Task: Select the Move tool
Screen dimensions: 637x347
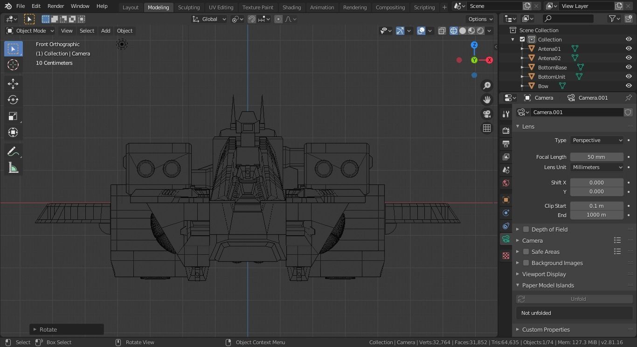Action: point(13,83)
